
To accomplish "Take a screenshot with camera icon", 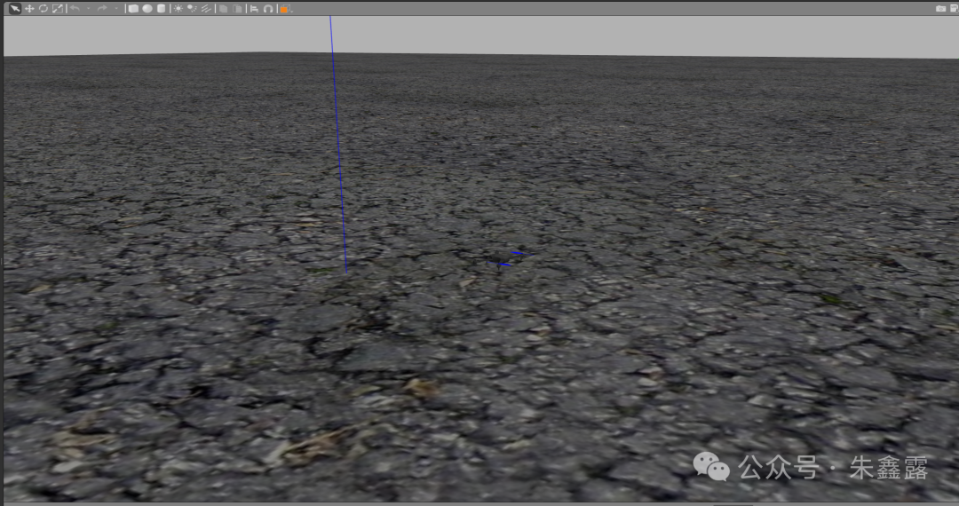I will (940, 9).
